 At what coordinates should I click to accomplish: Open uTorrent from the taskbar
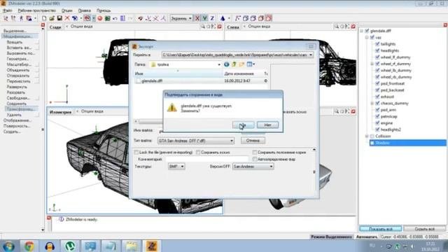pos(70,246)
